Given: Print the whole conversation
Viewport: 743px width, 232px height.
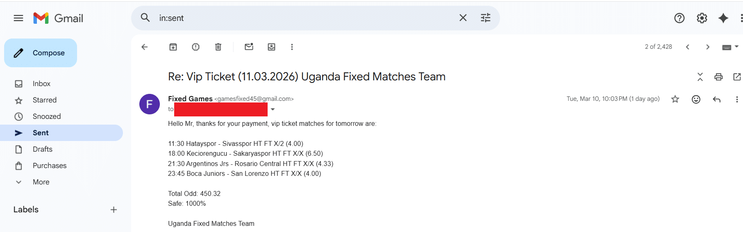Looking at the screenshot, I should tap(718, 77).
